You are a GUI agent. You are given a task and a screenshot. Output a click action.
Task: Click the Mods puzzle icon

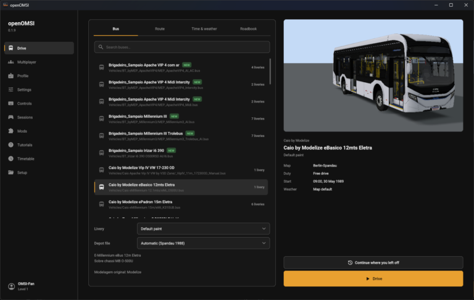pyautogui.click(x=11, y=131)
